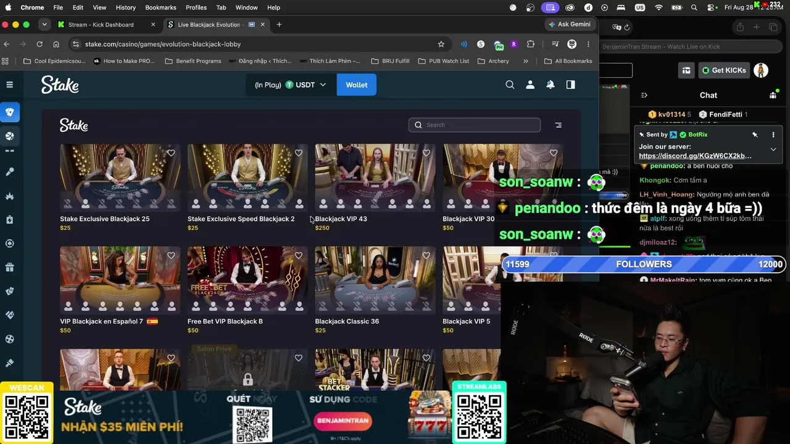Image resolution: width=790 pixels, height=444 pixels.
Task: Open the Kick chat users list icon
Action: [773, 95]
